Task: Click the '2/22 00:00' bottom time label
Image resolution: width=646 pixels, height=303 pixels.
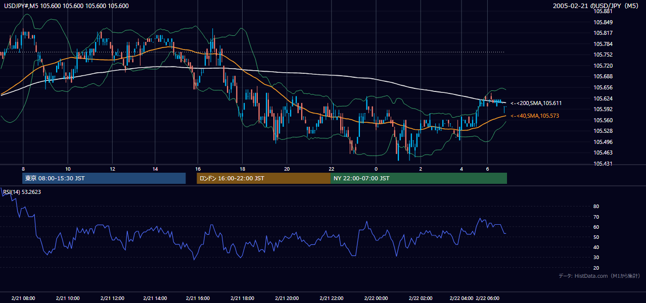Action: coord(376,298)
